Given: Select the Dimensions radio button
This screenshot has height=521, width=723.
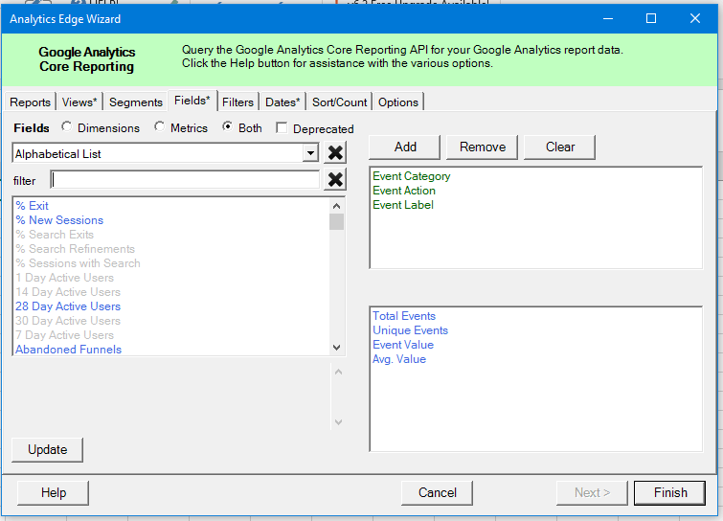Looking at the screenshot, I should click(66, 127).
